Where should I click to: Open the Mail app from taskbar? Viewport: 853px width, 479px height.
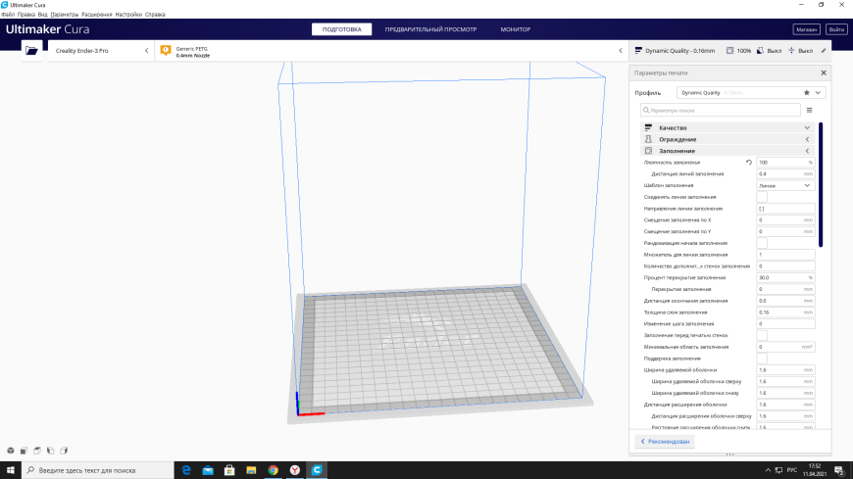click(208, 470)
